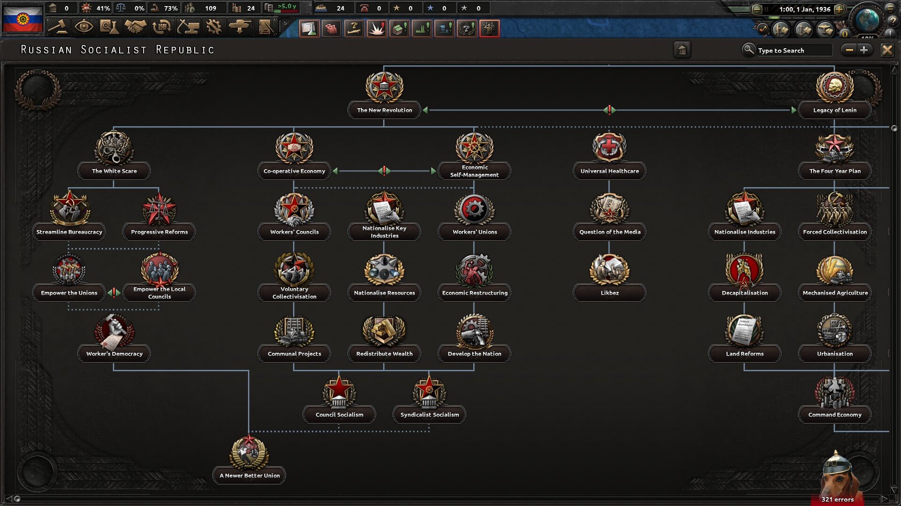901x506 pixels.
Task: Click the Russian Socialist Republic flag
Action: pos(23,19)
